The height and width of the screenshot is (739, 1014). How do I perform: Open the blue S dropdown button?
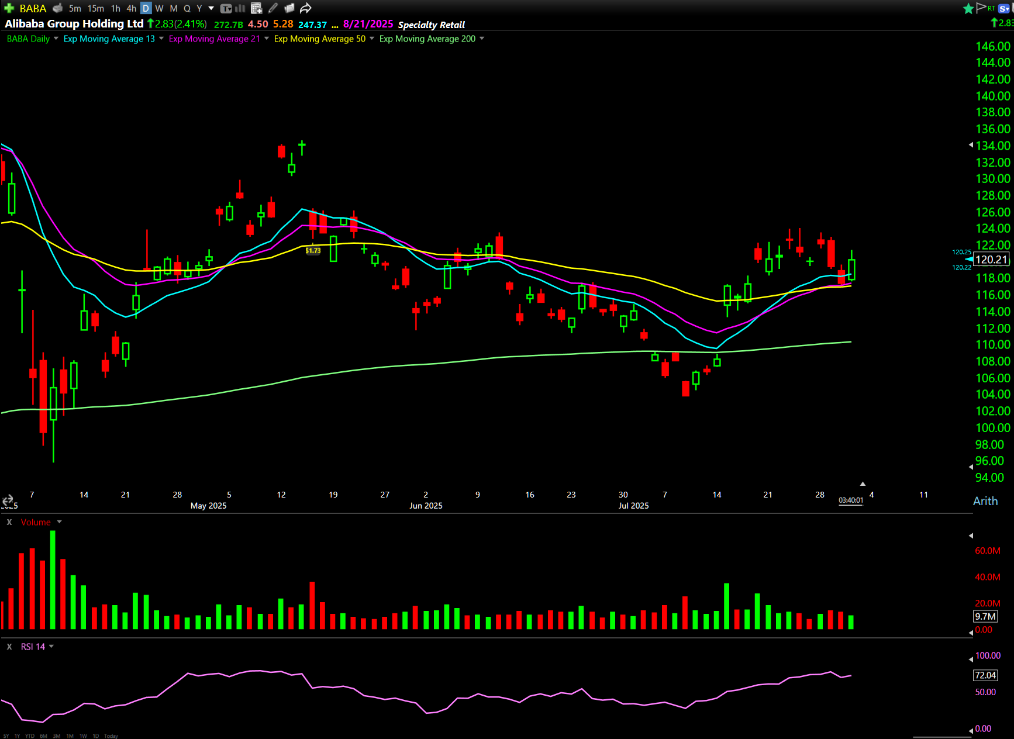[1005, 8]
